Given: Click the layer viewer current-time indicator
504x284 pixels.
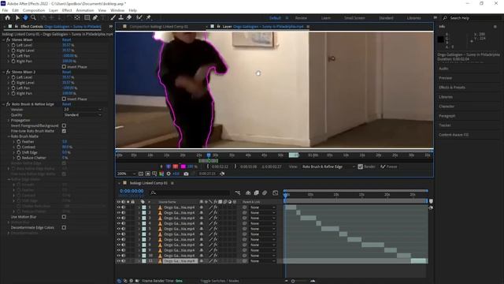Looking at the screenshot, I should pyautogui.click(x=209, y=155).
